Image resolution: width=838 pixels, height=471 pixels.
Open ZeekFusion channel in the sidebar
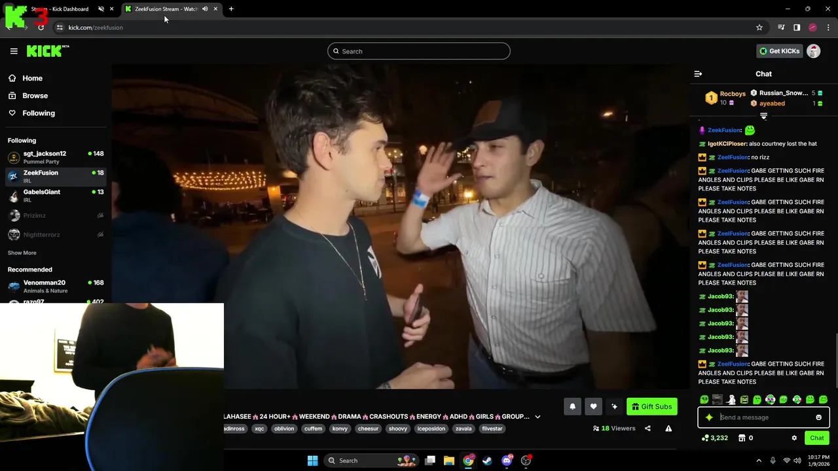pyautogui.click(x=56, y=176)
